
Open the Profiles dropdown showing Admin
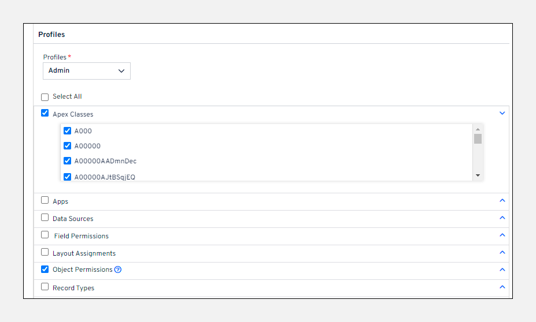(87, 70)
